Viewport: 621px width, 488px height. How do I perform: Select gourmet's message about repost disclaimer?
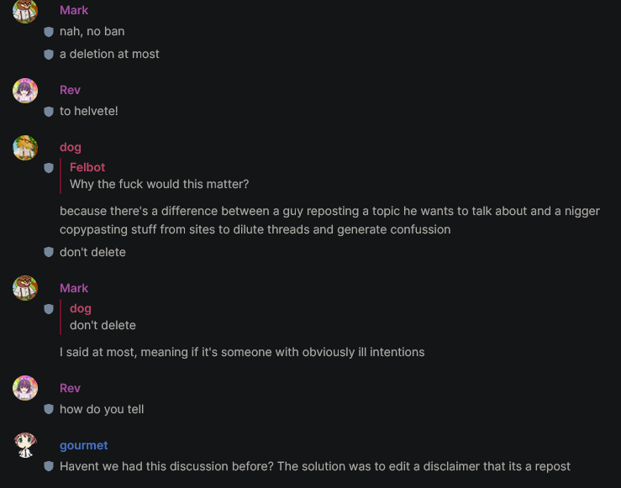tap(315, 466)
